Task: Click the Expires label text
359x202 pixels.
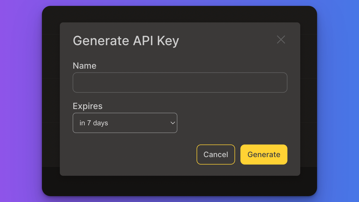Action: click(x=87, y=106)
